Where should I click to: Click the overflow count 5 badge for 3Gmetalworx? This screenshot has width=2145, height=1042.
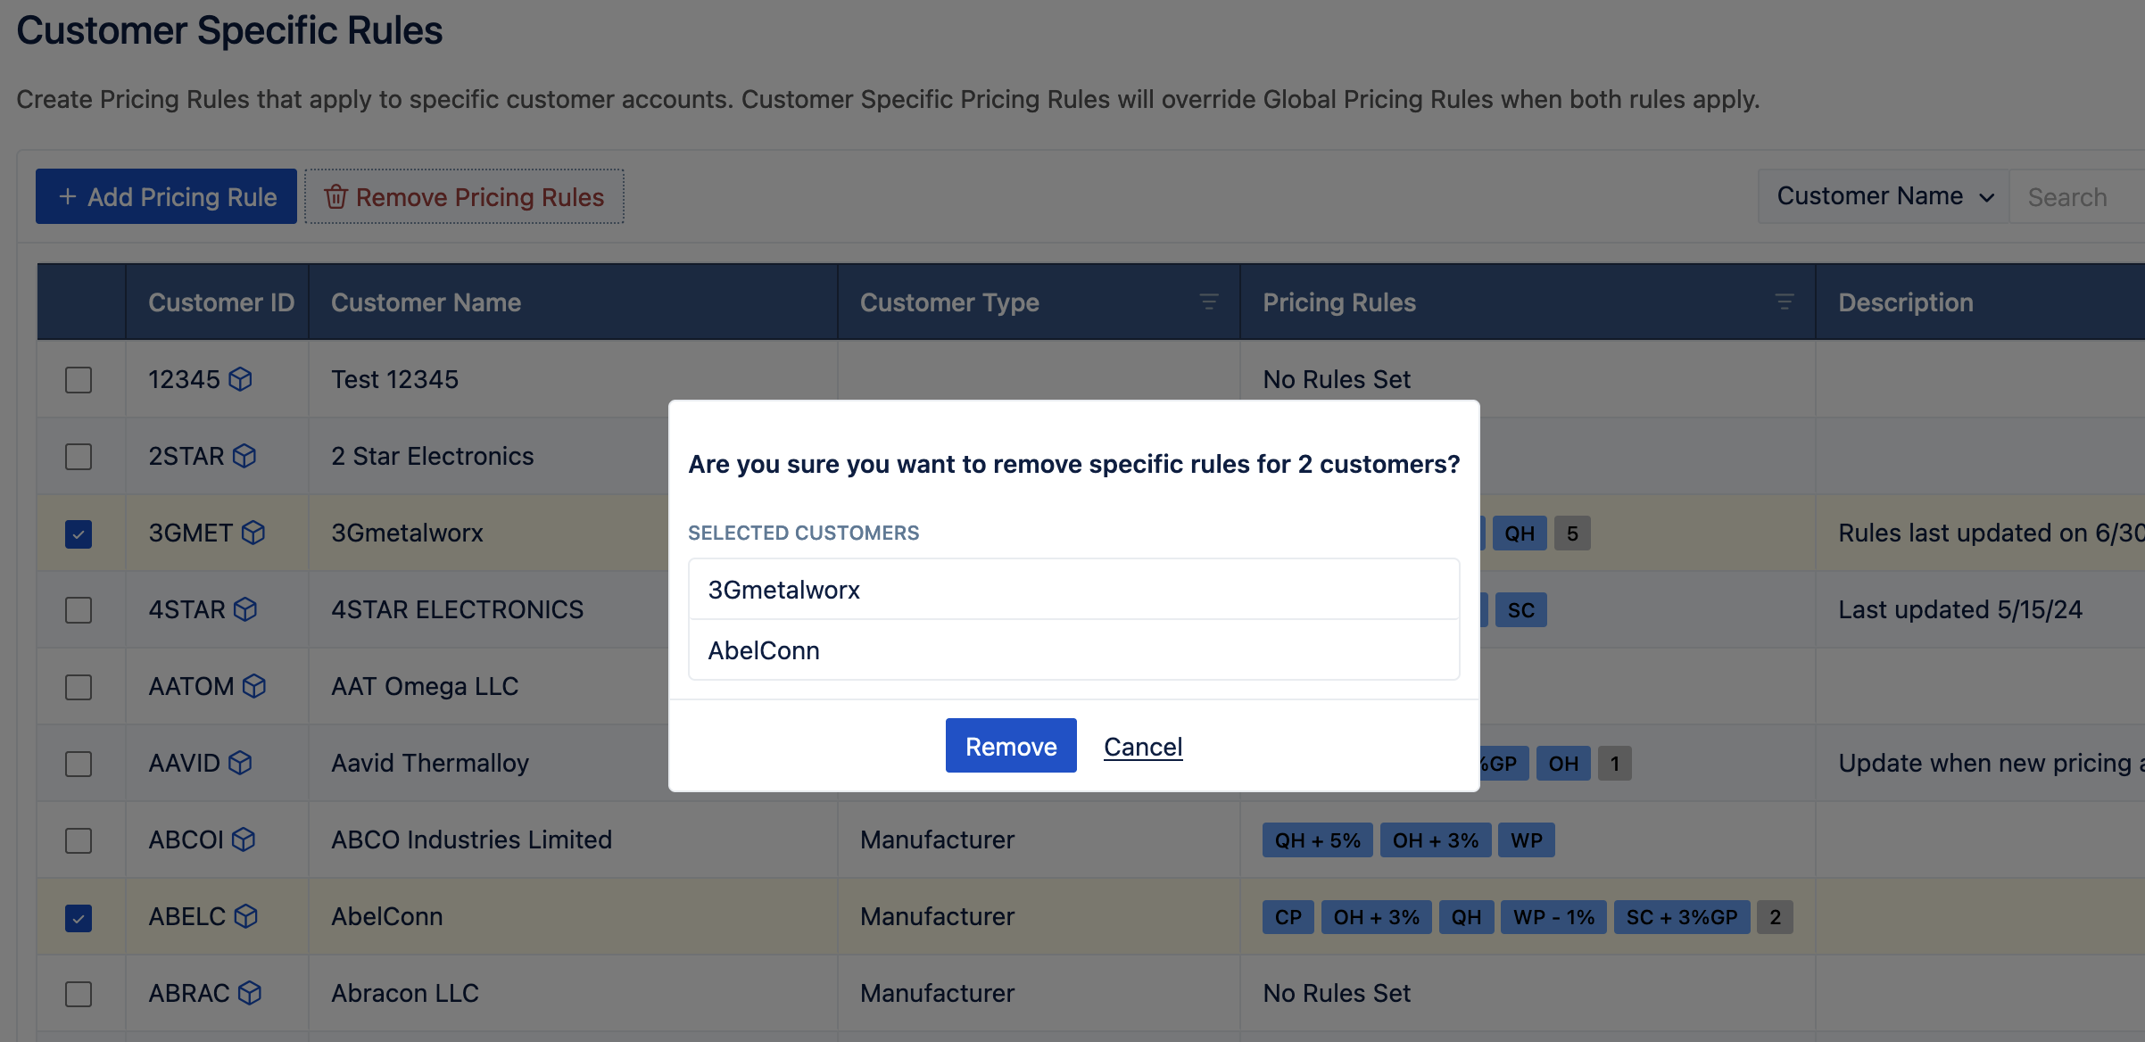(1572, 533)
